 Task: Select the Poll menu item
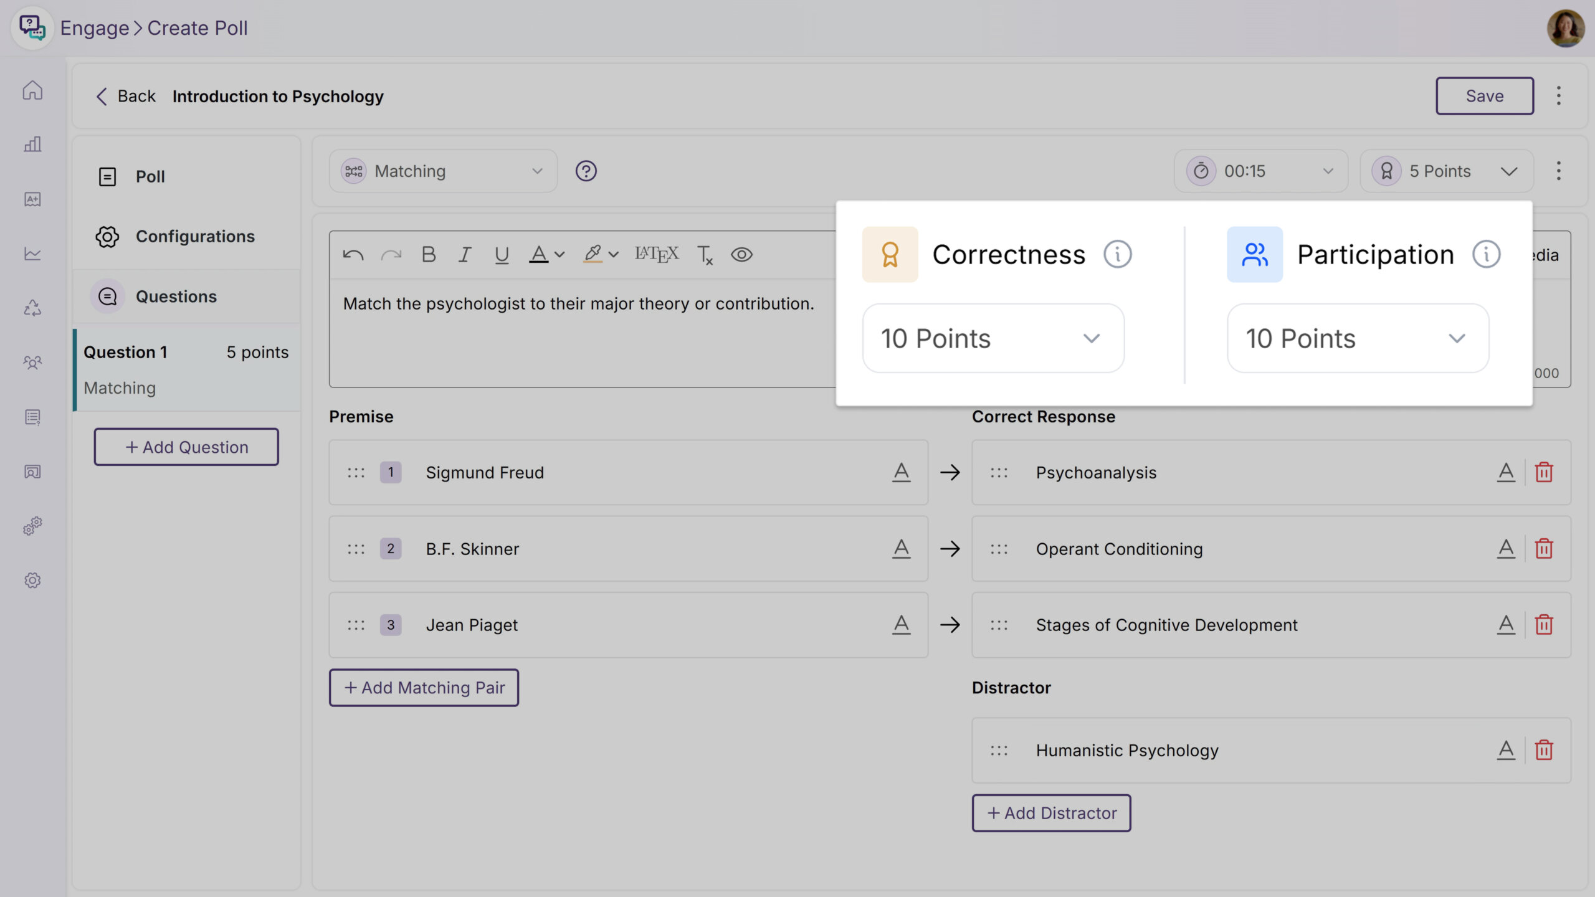point(150,177)
